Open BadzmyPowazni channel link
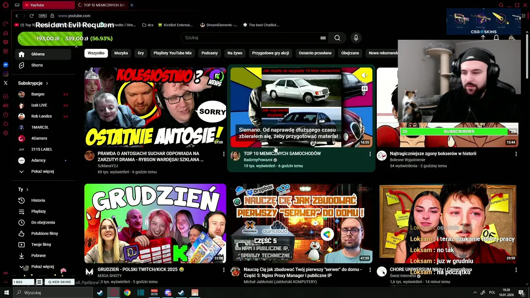The width and height of the screenshot is (530, 298). click(258, 160)
